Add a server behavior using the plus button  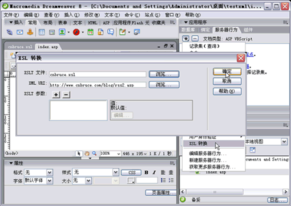[x=185, y=39]
